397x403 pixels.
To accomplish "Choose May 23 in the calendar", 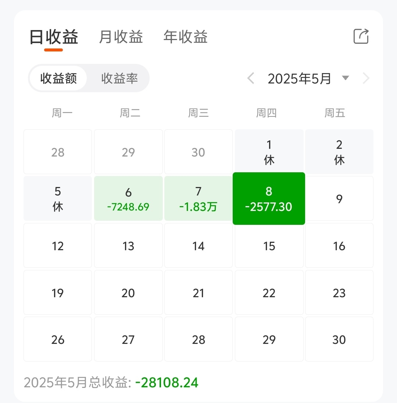I will (339, 292).
